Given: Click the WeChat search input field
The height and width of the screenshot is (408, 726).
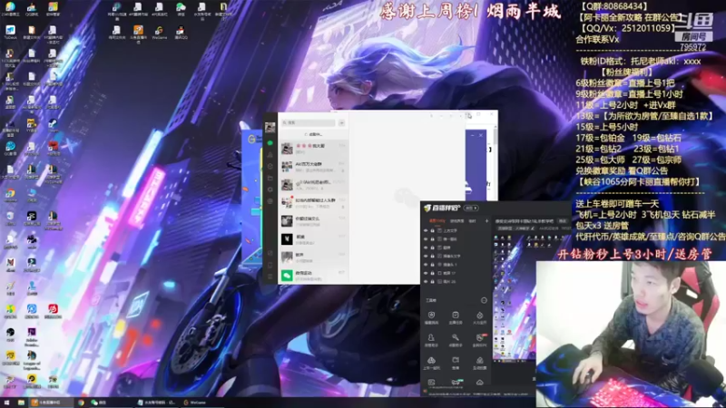Looking at the screenshot, I should [309, 122].
